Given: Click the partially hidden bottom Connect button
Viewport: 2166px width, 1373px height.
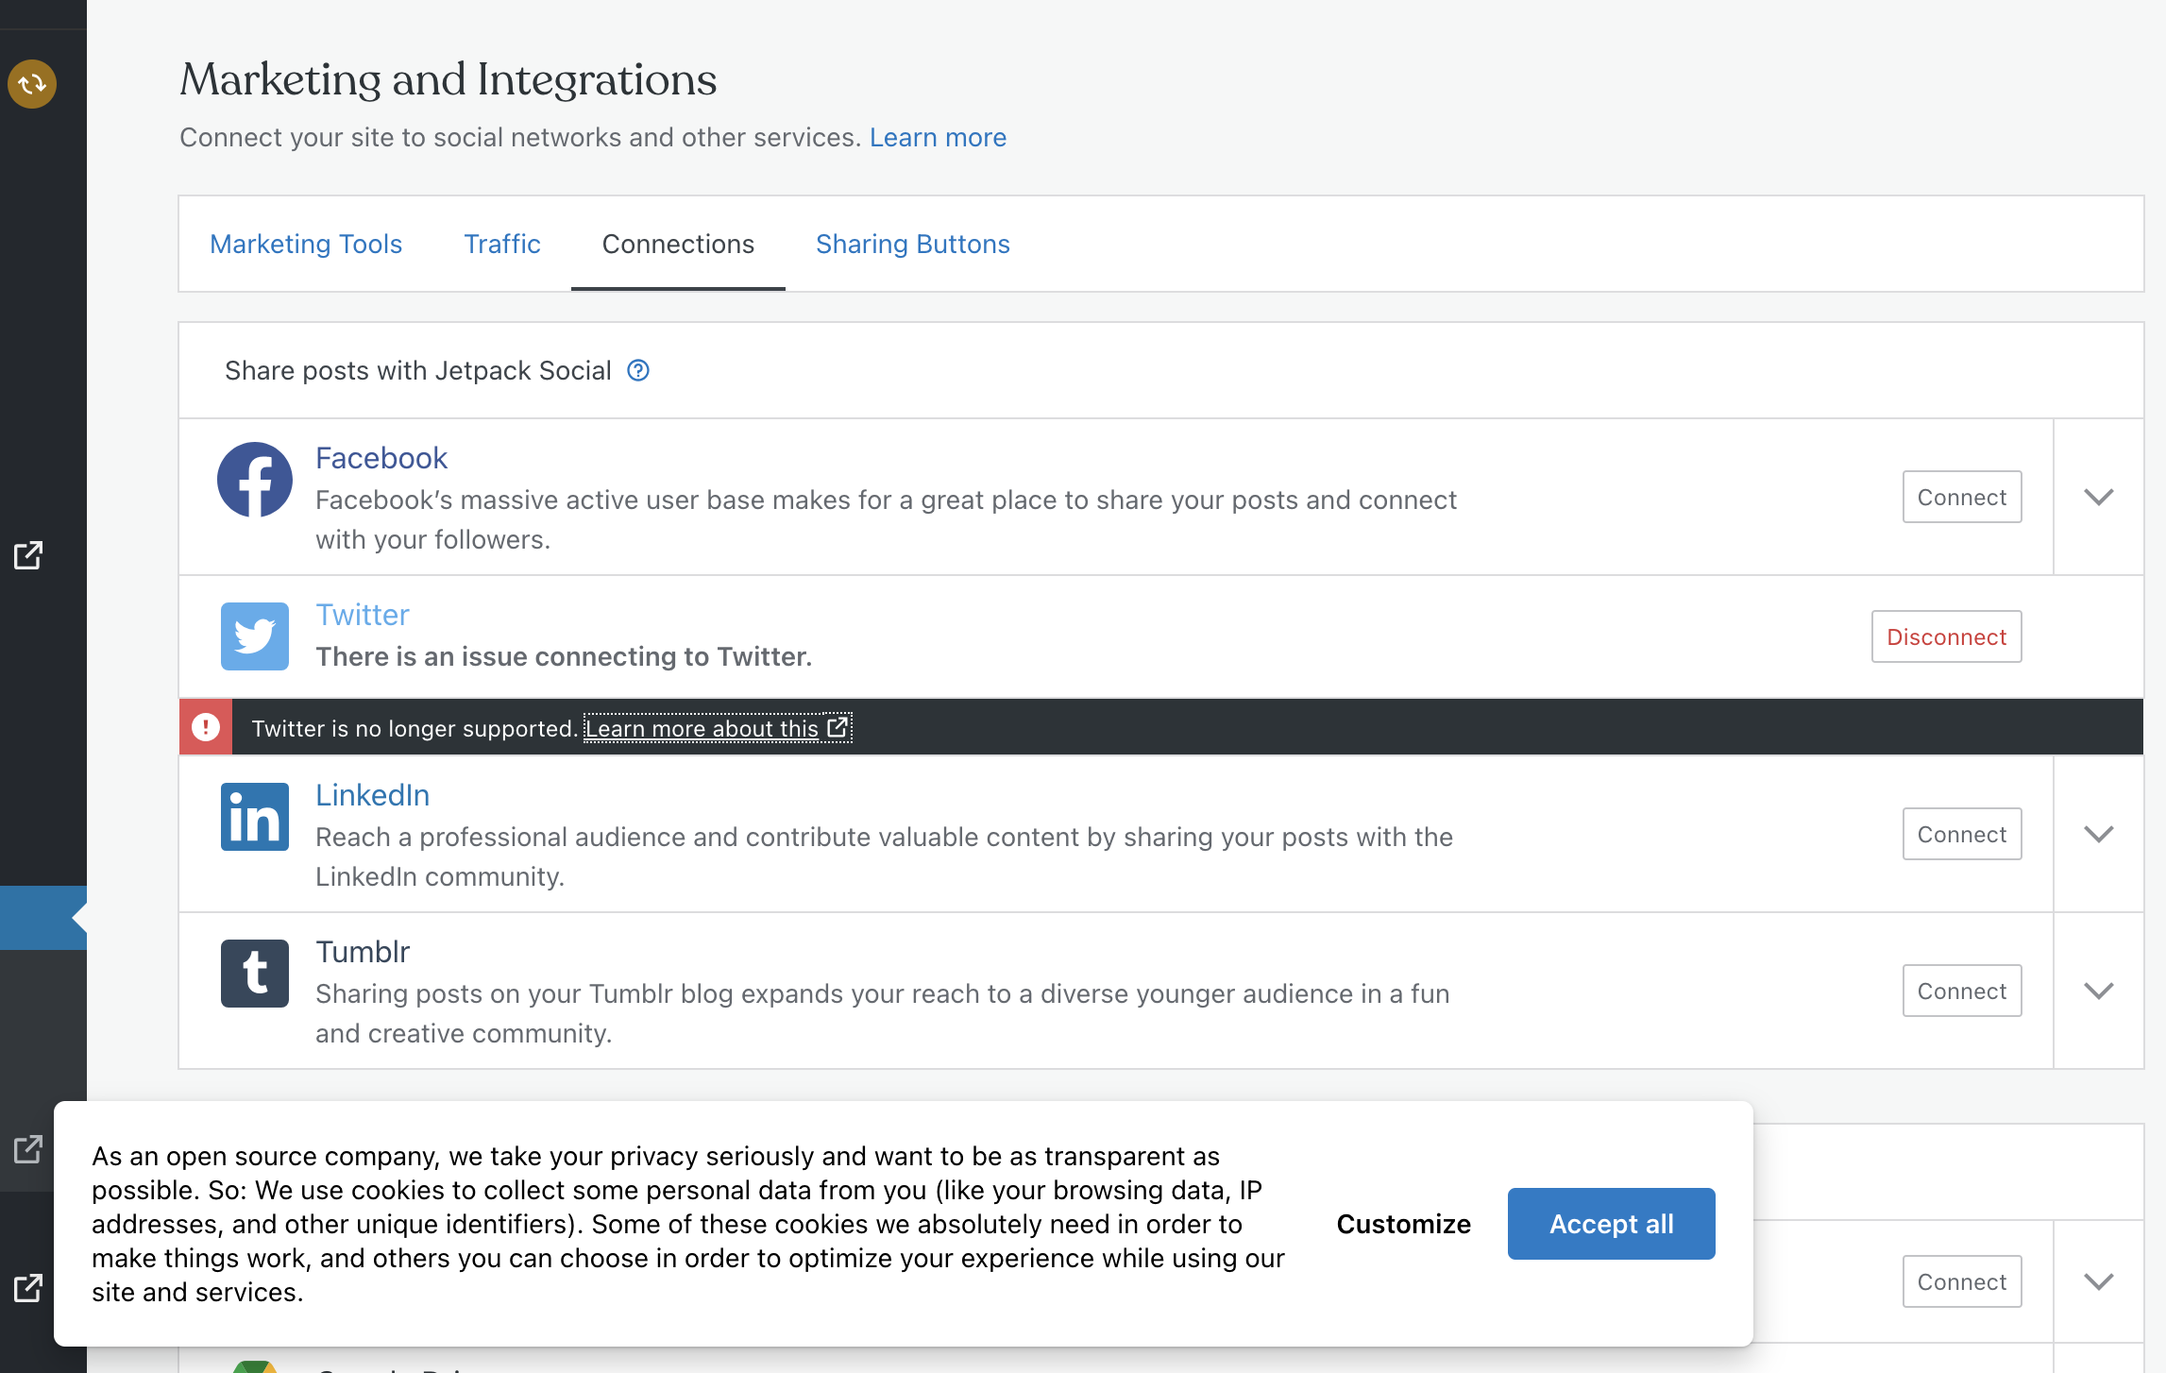Looking at the screenshot, I should pyautogui.click(x=1962, y=1281).
